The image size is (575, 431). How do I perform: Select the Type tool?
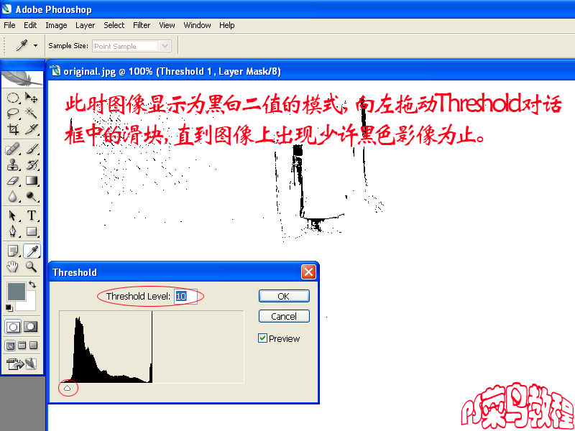(32, 215)
